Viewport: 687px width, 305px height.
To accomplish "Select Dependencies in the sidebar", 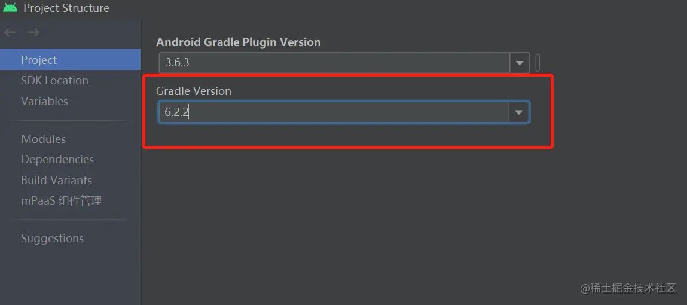I will [57, 159].
